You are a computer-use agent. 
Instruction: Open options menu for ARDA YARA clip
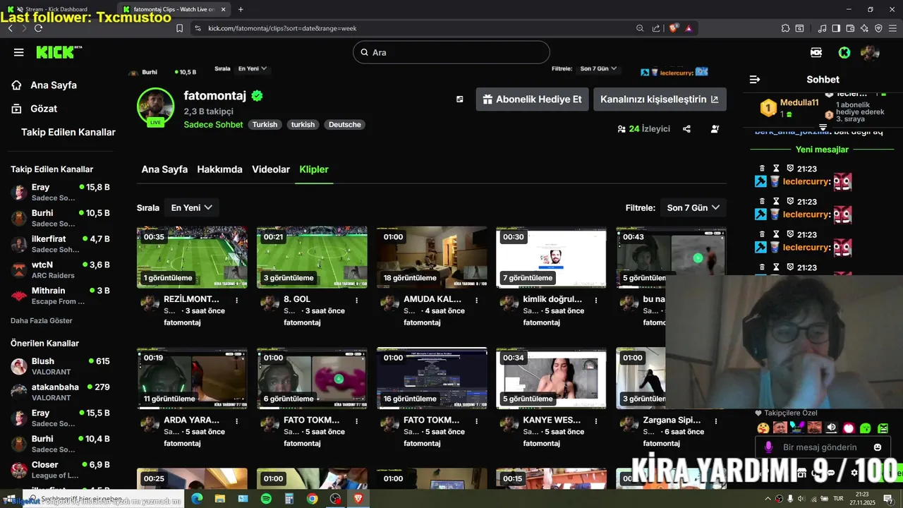tap(237, 421)
